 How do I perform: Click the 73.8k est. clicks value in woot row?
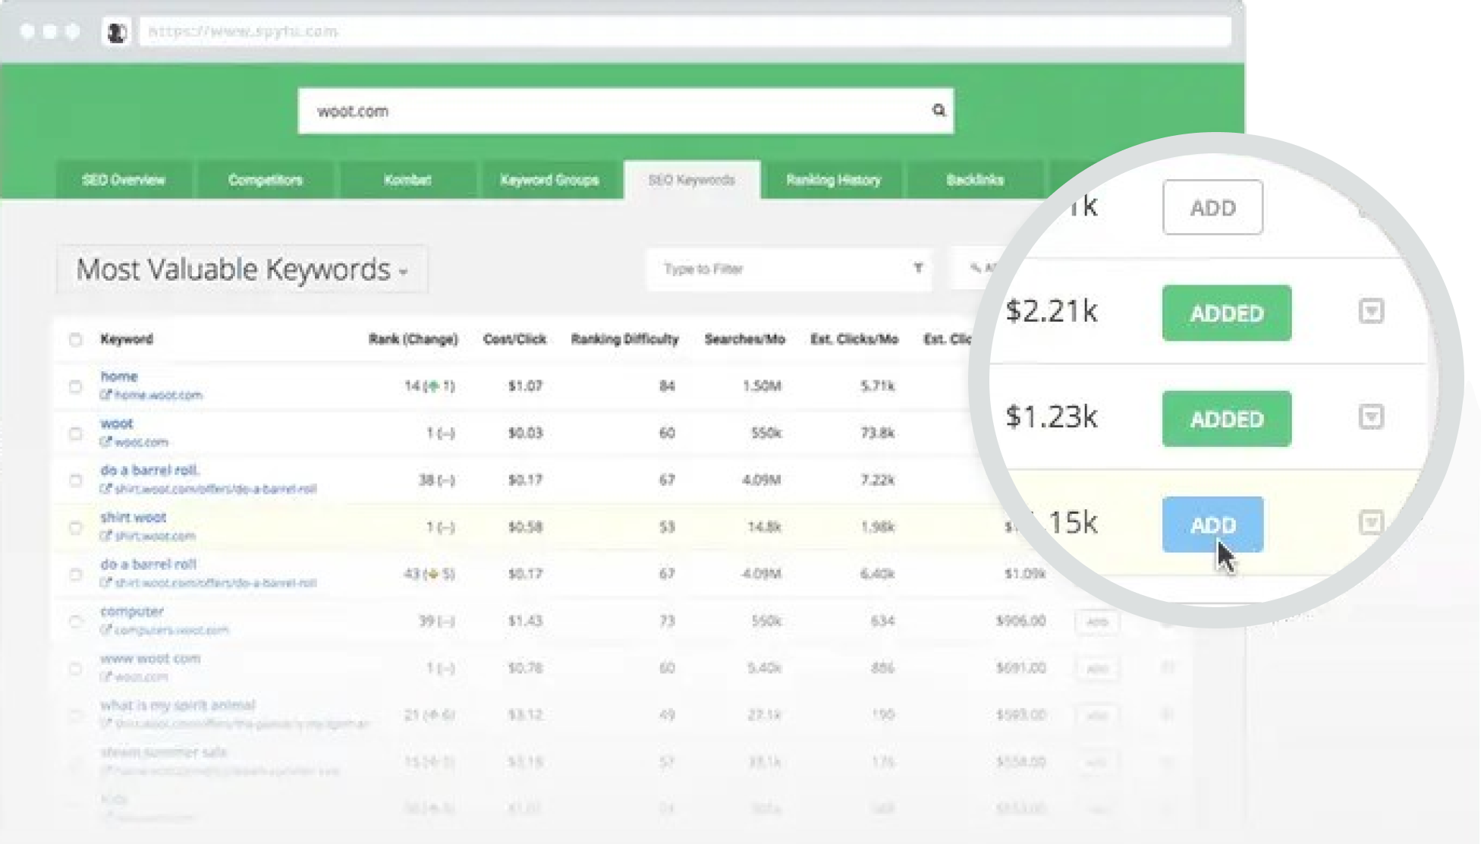pyautogui.click(x=877, y=433)
